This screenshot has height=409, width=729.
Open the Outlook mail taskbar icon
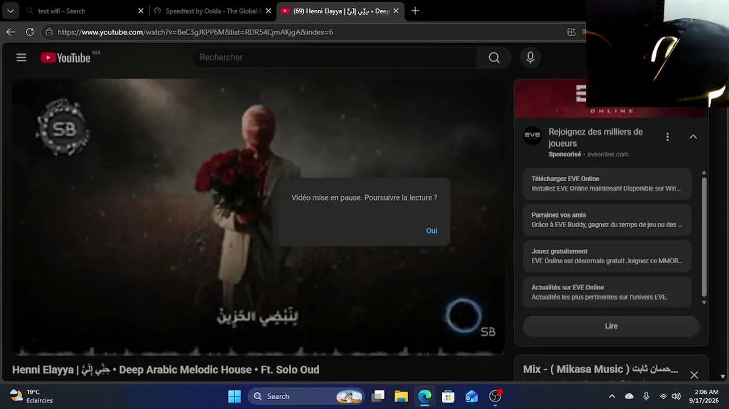472,396
